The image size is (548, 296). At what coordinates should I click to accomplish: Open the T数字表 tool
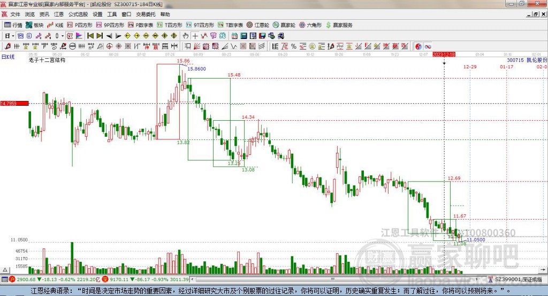[230, 25]
